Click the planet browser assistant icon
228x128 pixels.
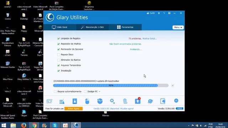[x=150, y=101]
